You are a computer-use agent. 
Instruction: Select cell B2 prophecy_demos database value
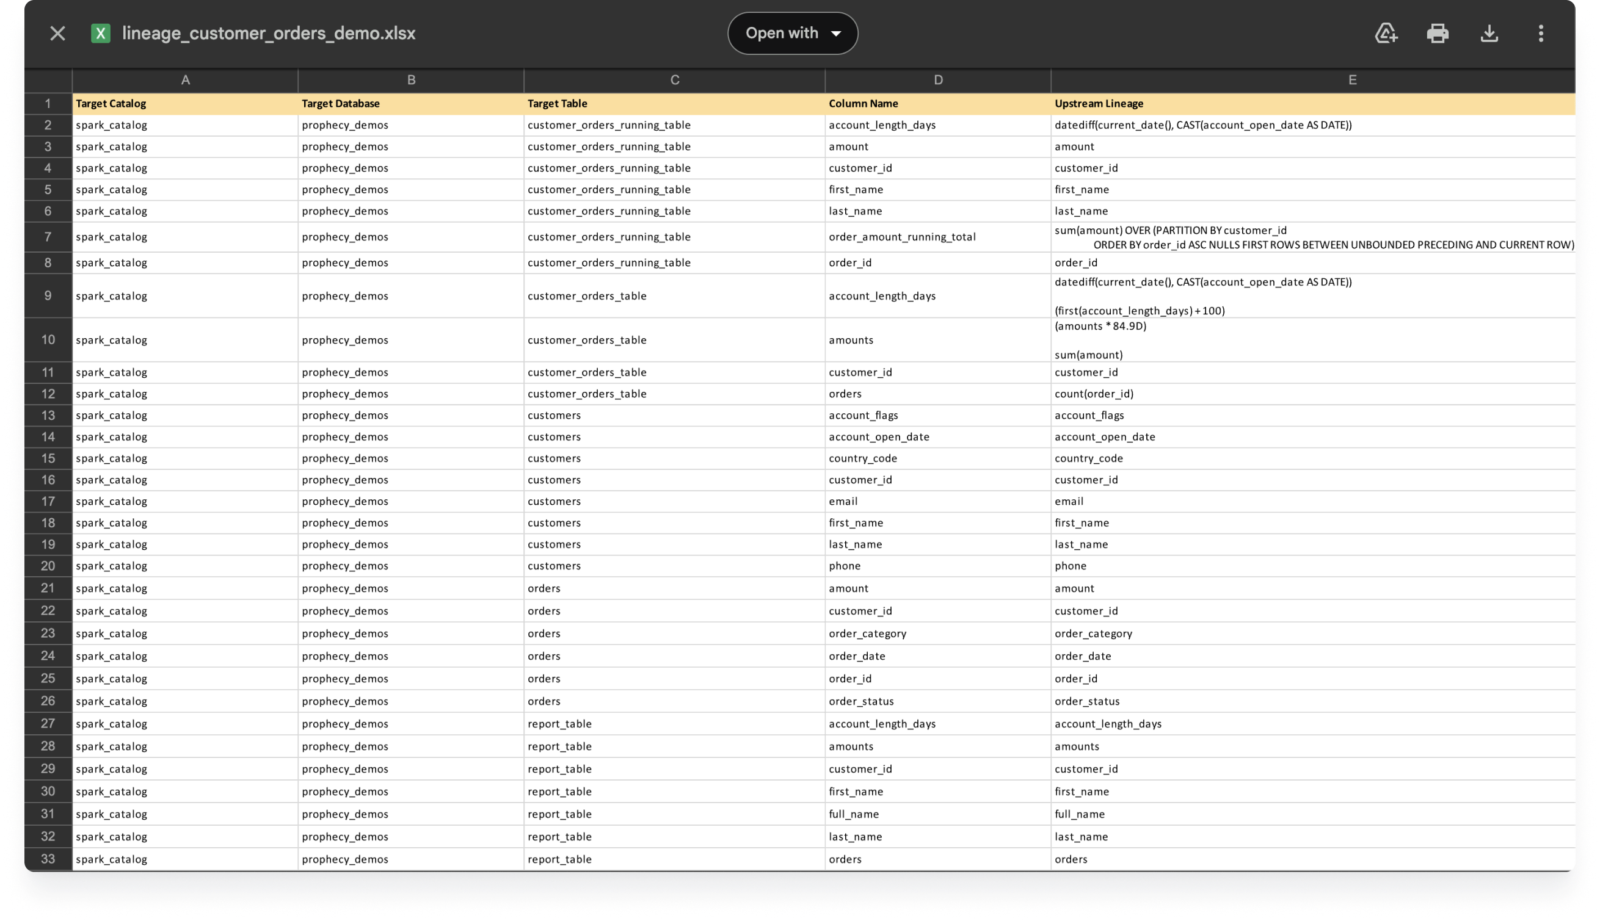click(x=410, y=124)
